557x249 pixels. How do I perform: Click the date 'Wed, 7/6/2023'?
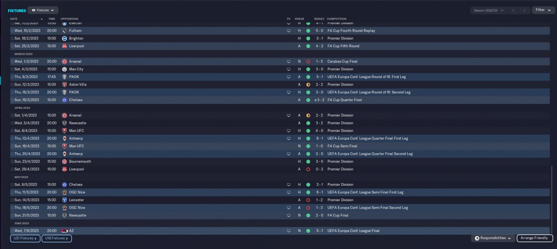click(x=27, y=231)
